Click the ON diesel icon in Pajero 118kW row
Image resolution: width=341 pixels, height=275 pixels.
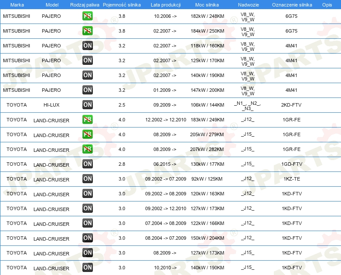click(x=87, y=46)
